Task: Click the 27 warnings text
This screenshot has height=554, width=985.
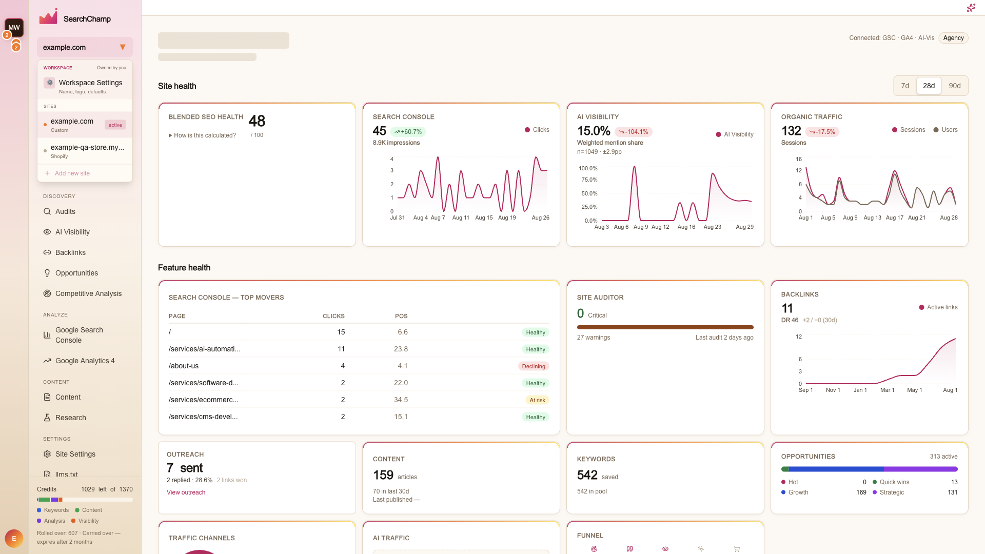Action: [x=594, y=338]
